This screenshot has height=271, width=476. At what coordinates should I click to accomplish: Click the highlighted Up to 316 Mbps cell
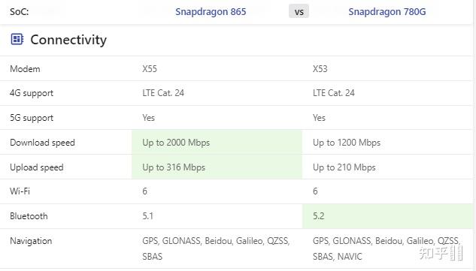click(217, 167)
